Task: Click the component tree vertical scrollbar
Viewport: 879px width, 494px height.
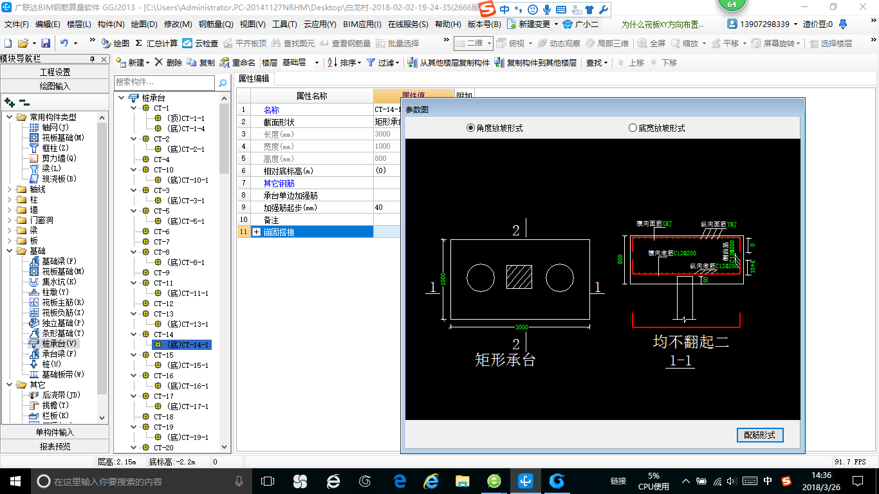Action: tap(224, 271)
